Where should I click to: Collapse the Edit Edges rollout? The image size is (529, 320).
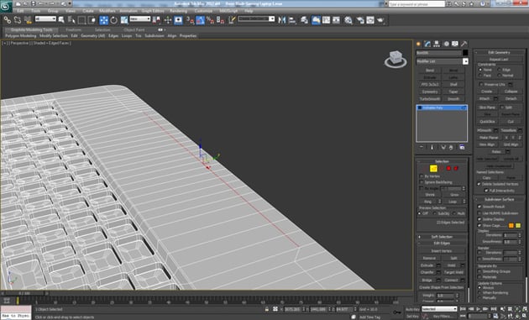pyautogui.click(x=442, y=243)
